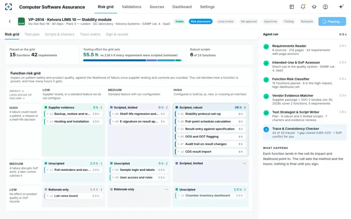Click the Placing... button

pyautogui.click(x=332, y=21)
